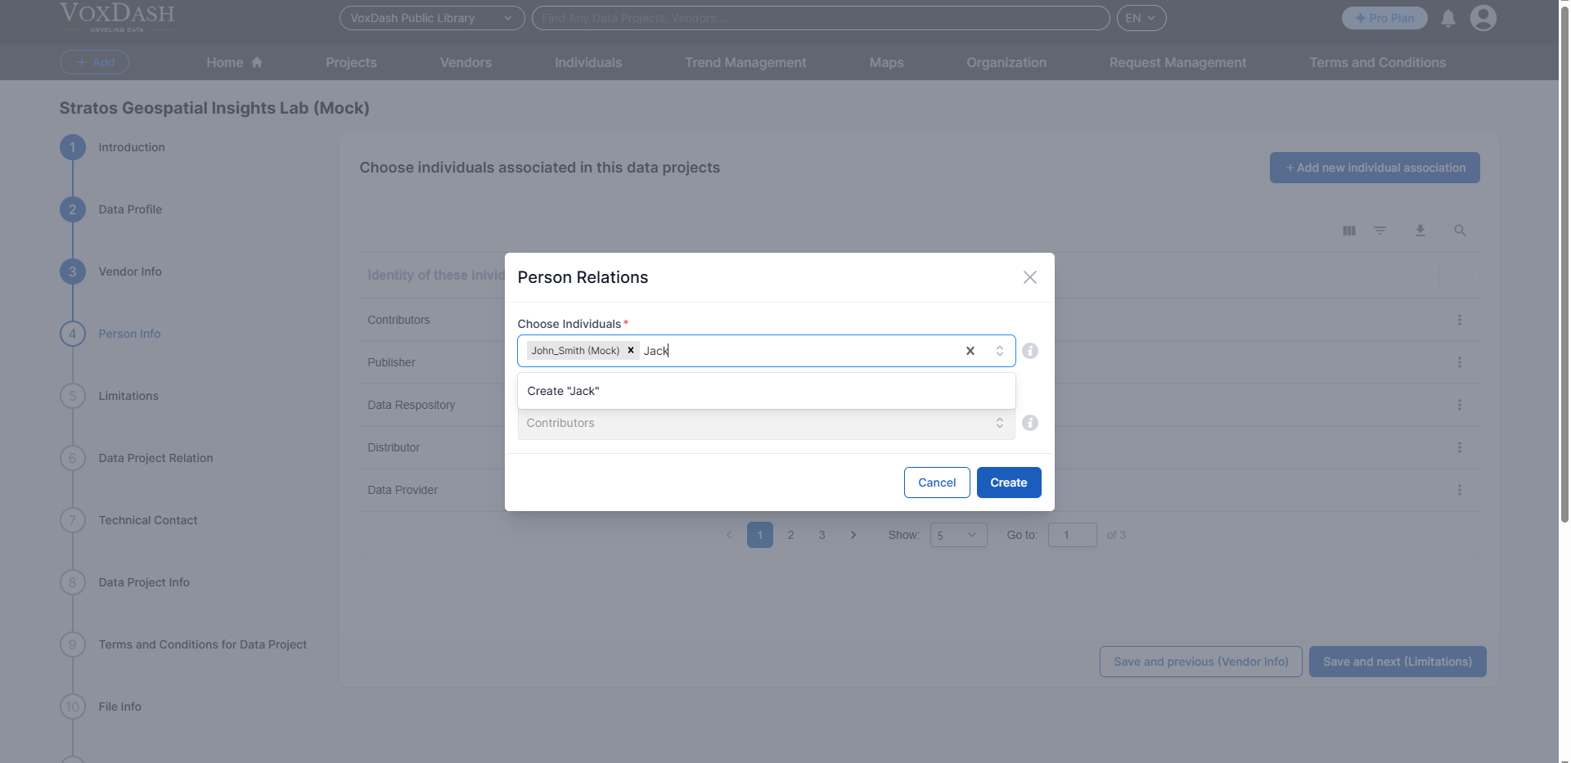This screenshot has height=763, width=1571.
Task: Select the Create "Jack" option
Action: [766, 391]
